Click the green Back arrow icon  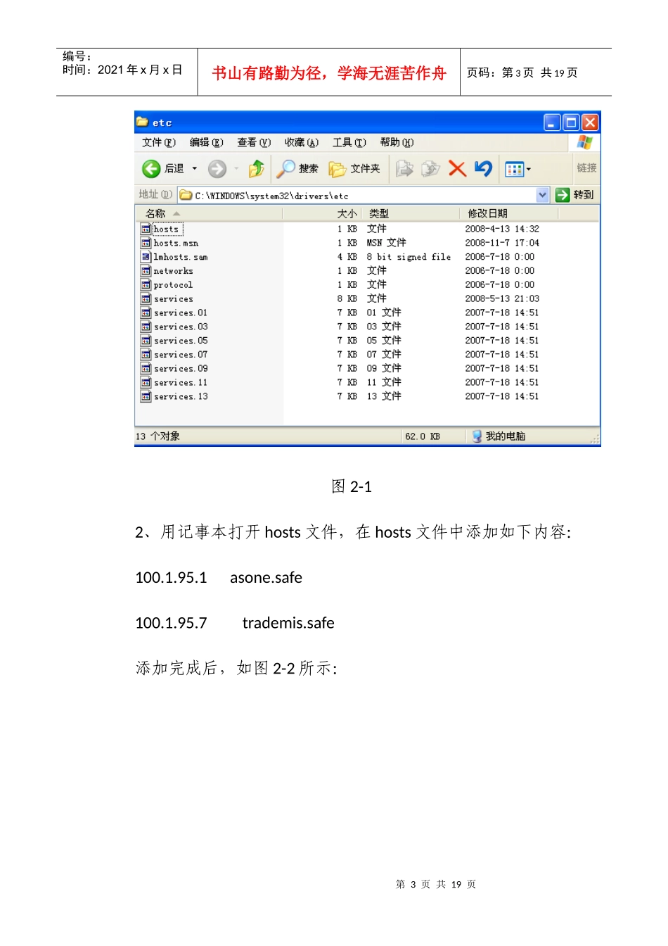(151, 169)
